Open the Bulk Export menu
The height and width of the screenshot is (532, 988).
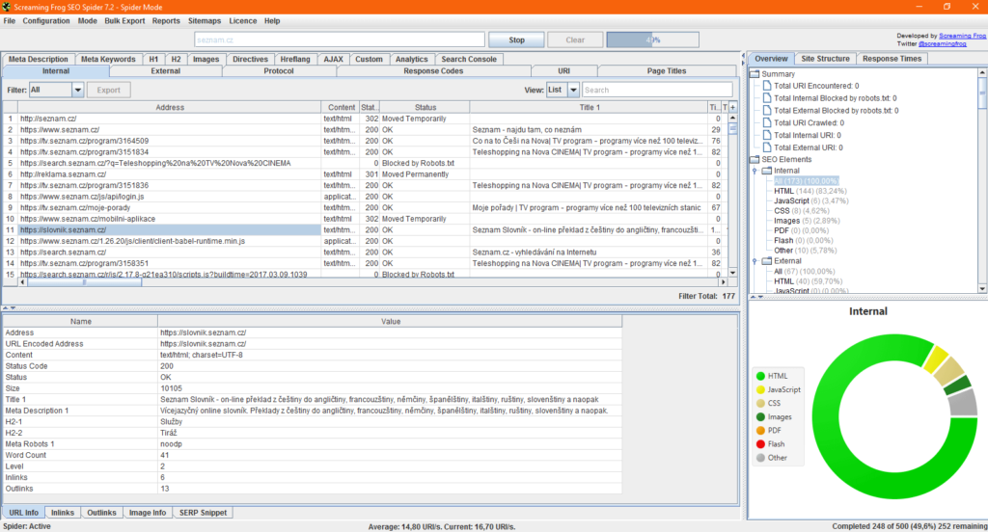coord(124,21)
